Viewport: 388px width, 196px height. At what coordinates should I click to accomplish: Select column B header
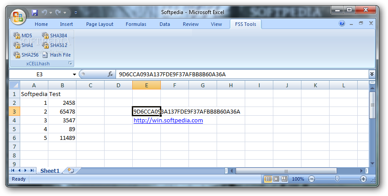coord(62,85)
